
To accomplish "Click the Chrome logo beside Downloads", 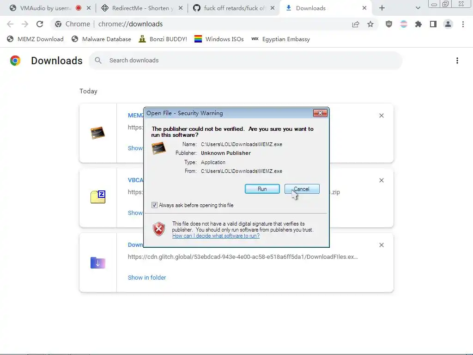I will pos(15,61).
